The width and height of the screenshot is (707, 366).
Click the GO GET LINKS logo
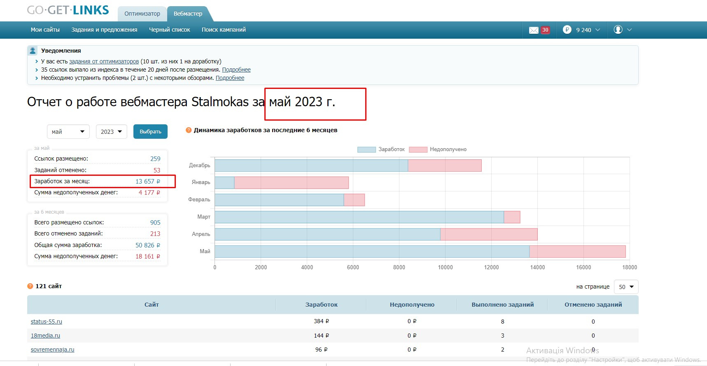(68, 10)
